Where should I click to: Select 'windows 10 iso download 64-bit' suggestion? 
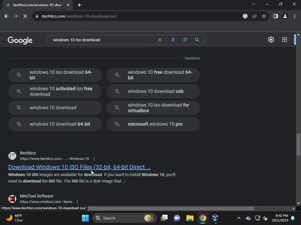click(x=55, y=75)
